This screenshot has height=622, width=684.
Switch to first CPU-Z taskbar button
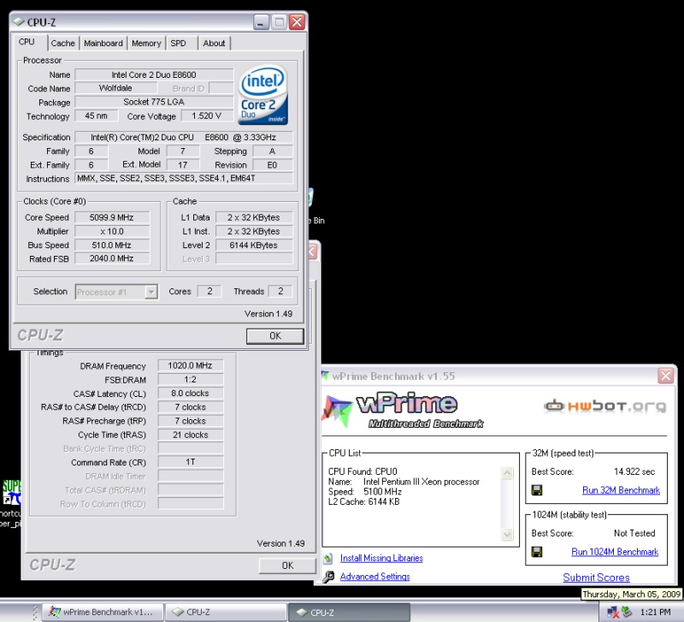[x=226, y=613]
